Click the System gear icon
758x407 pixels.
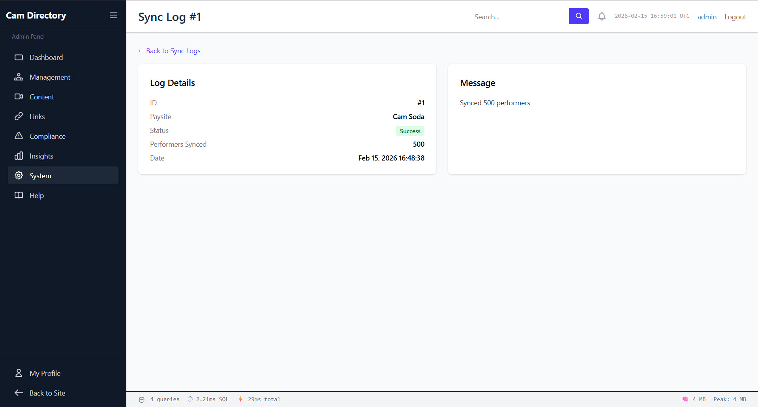click(x=19, y=175)
